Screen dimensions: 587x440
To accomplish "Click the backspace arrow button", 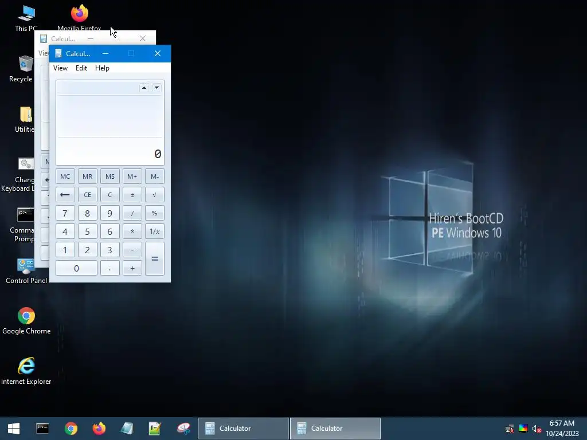I will [65, 195].
